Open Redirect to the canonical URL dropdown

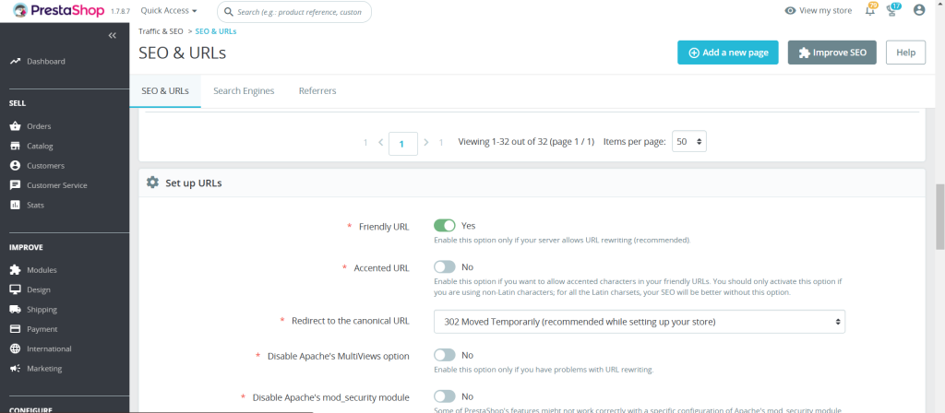pos(640,322)
